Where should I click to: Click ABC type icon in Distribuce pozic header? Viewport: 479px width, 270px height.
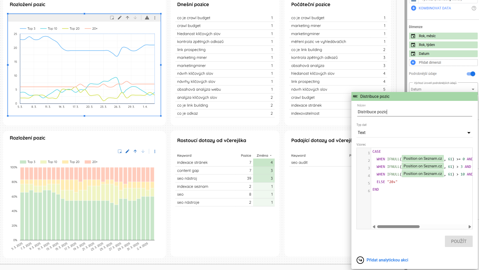point(355,96)
